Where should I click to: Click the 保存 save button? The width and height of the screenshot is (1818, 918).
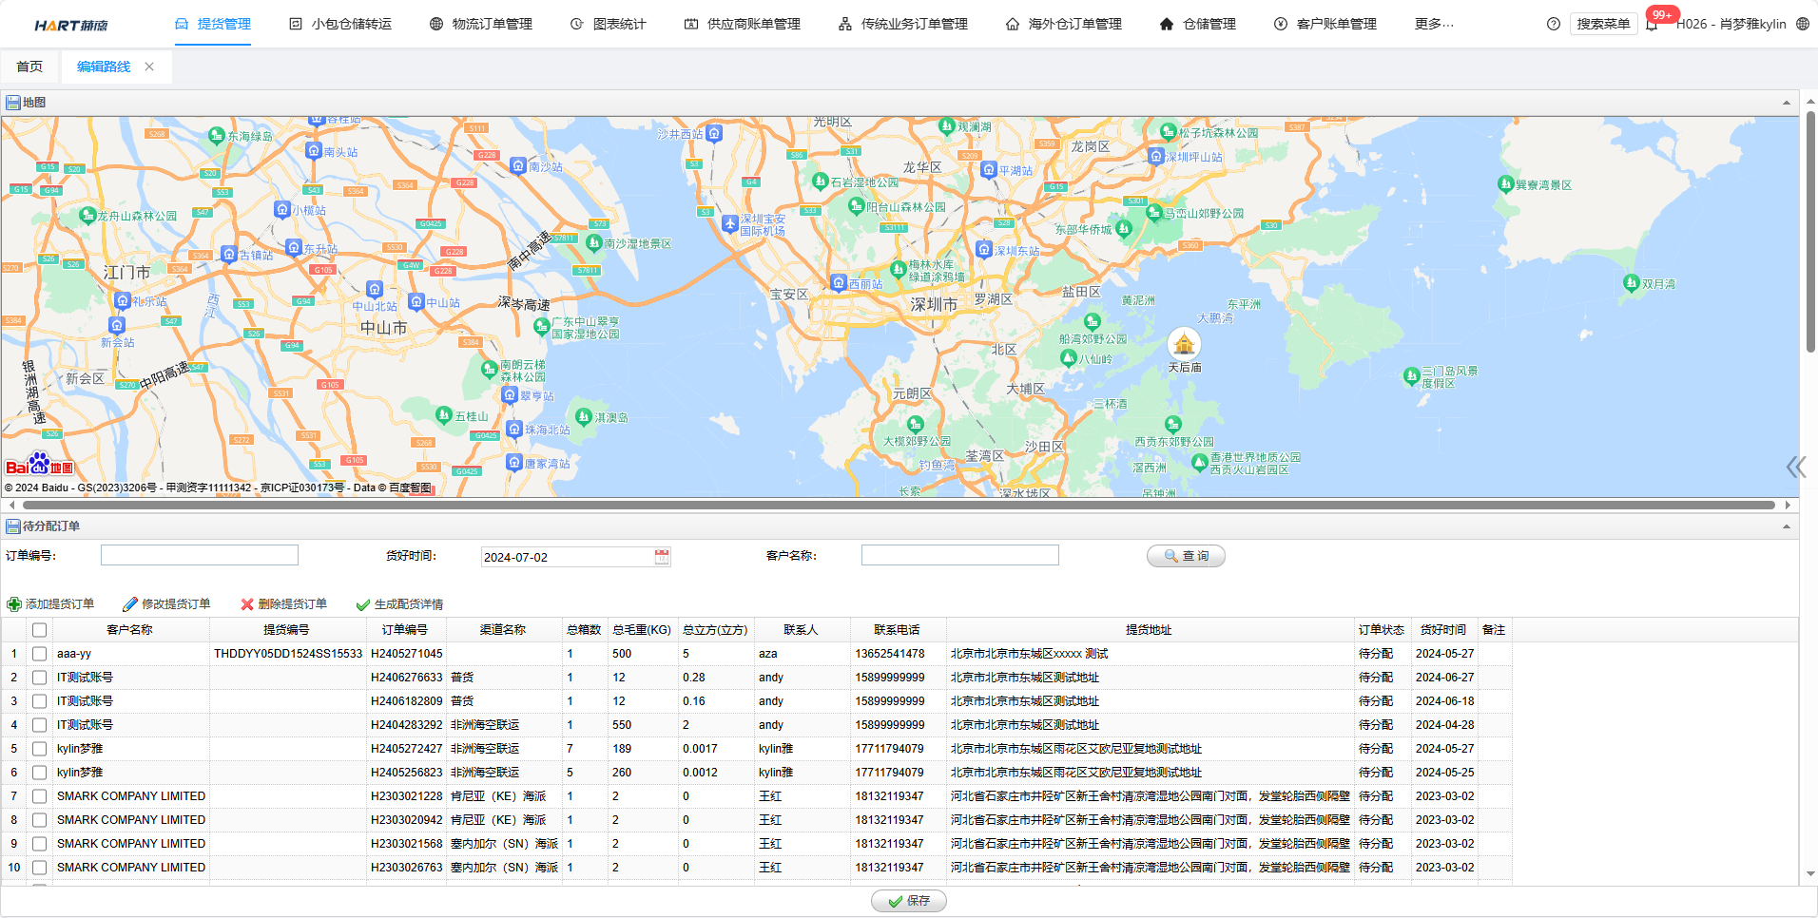click(x=908, y=901)
